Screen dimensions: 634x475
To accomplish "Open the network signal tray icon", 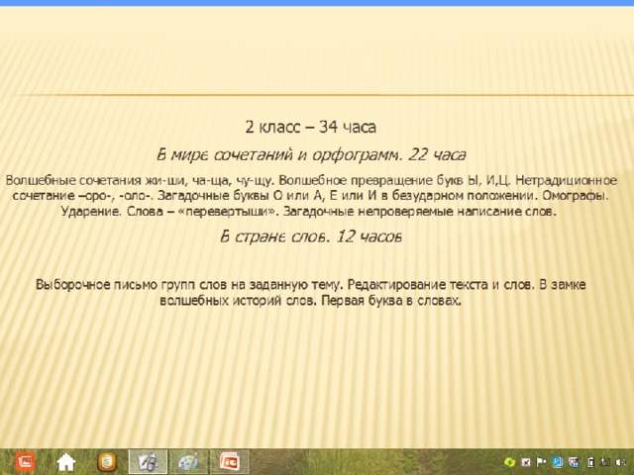I will (x=605, y=462).
